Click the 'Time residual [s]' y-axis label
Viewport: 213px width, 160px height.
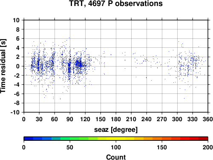click(3, 66)
